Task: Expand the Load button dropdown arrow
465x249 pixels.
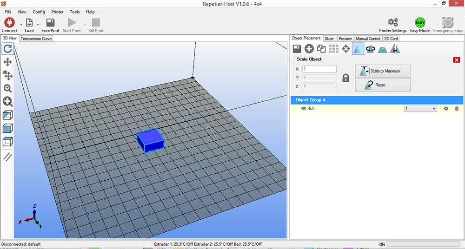Action: (x=38, y=24)
